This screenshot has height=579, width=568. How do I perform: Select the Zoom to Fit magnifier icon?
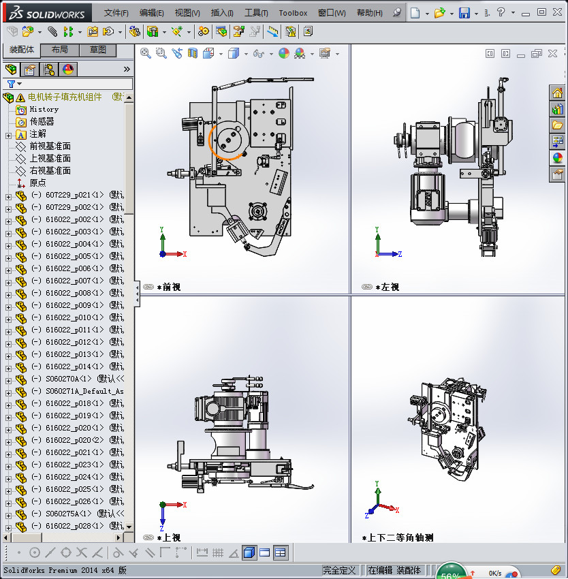coord(145,53)
